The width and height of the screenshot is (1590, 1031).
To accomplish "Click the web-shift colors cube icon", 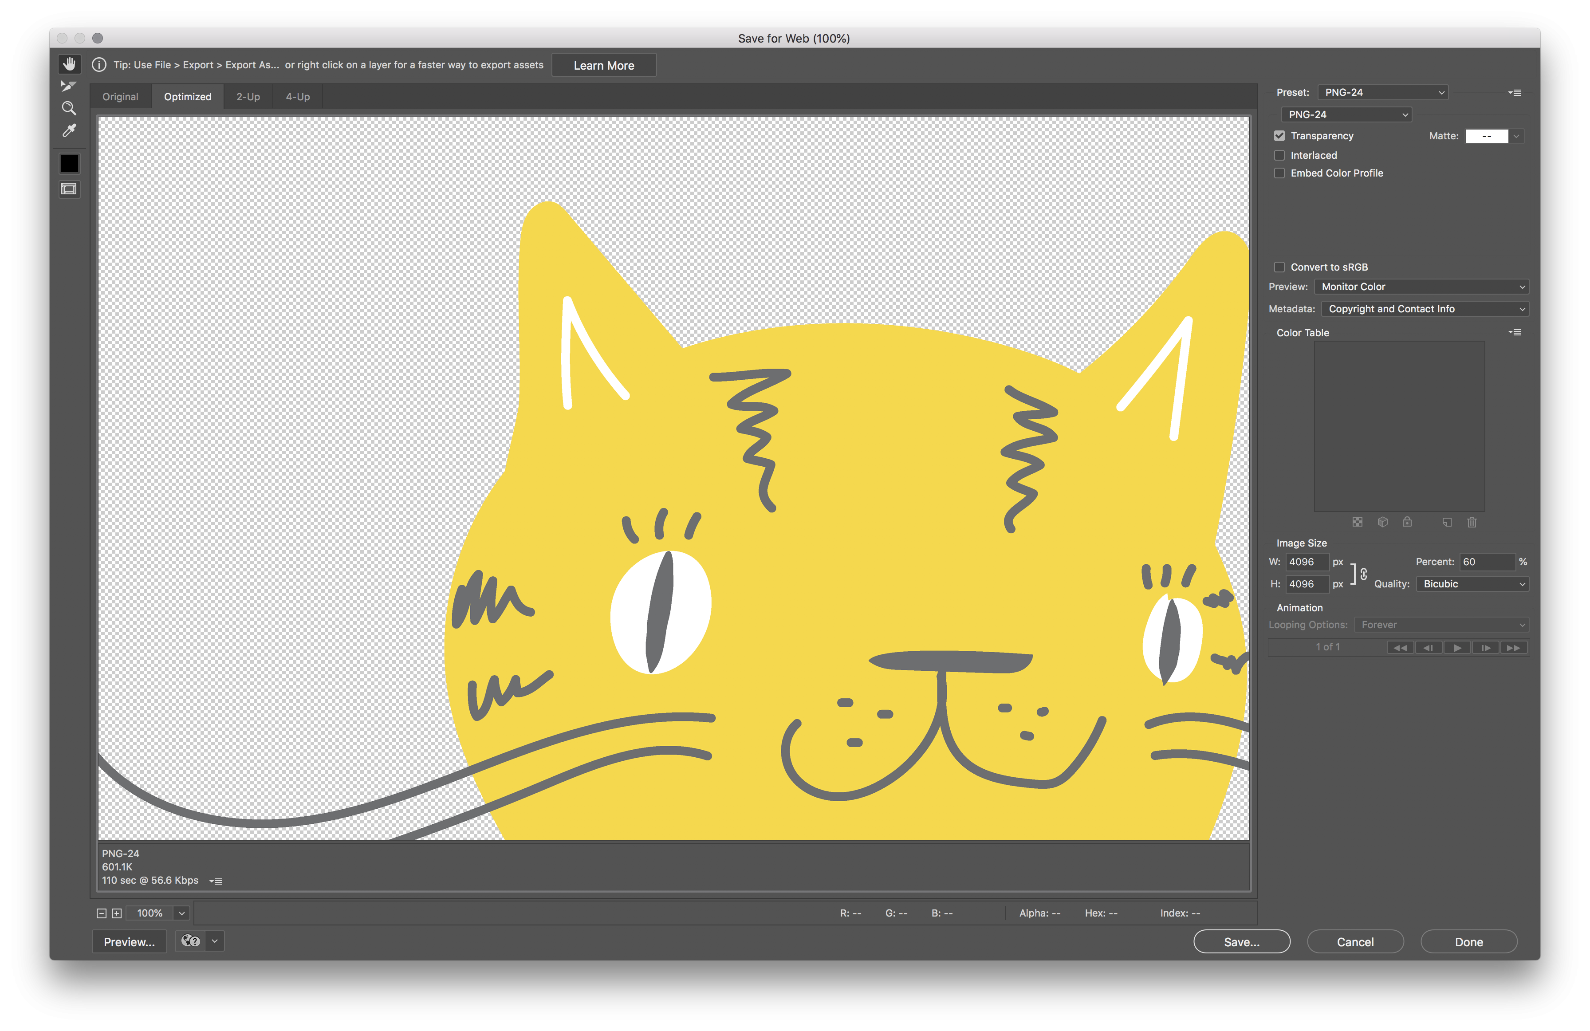I will [x=1382, y=522].
